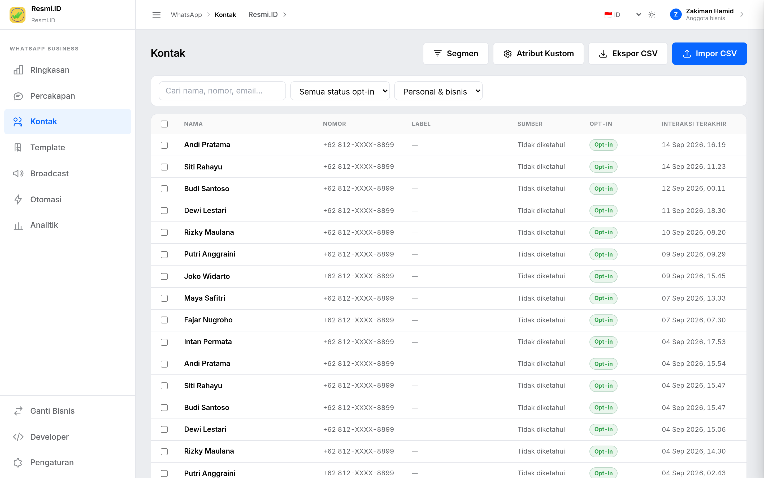Click the Segmen button
764x478 pixels.
tap(455, 53)
